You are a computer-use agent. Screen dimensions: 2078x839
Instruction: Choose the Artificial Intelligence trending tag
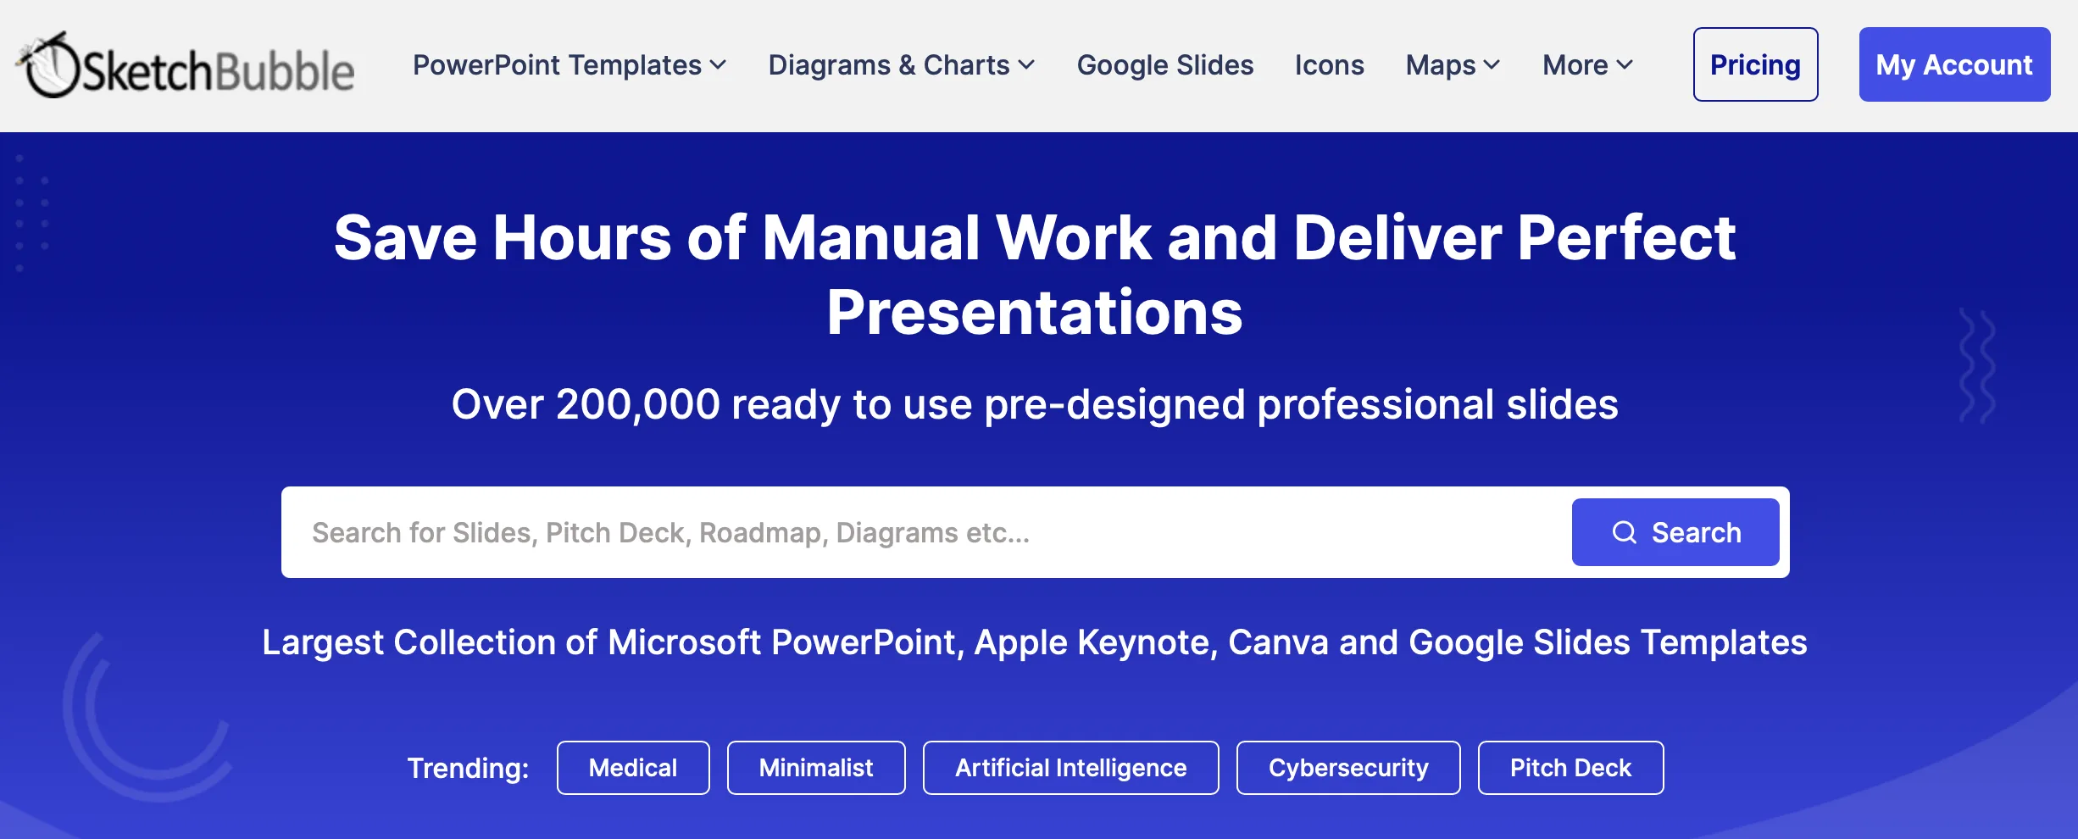coord(1071,768)
